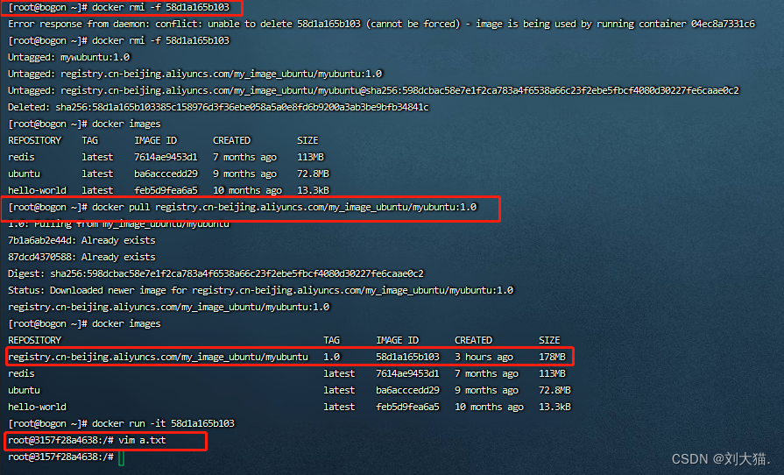This screenshot has height=475, width=784.
Task: Select the docker pull registry.cn-beijing command line
Action: 243,207
